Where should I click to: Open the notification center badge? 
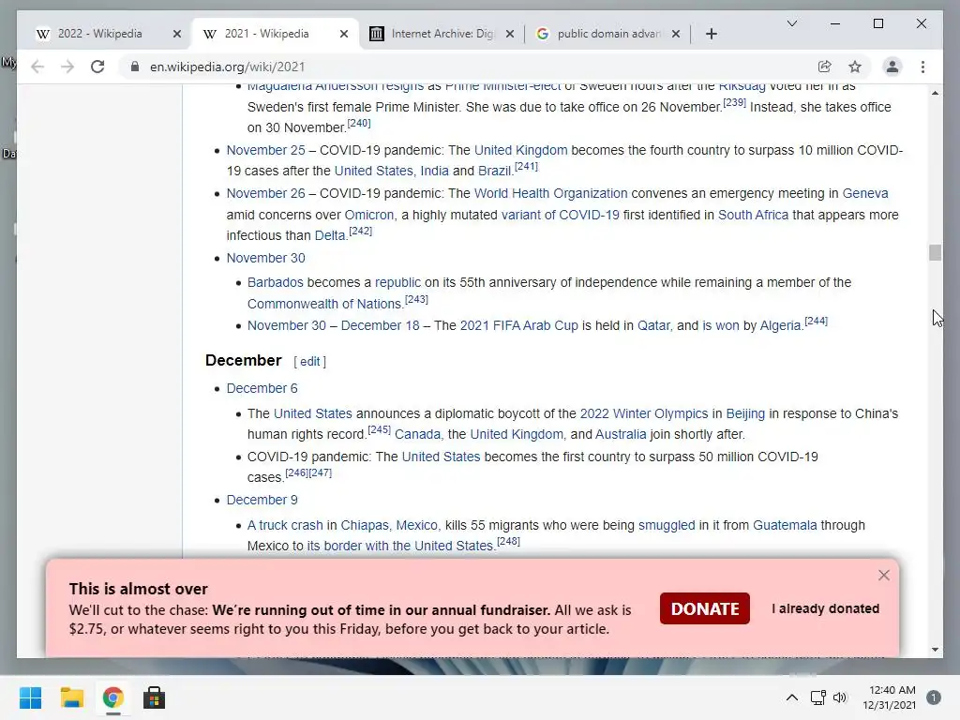(x=934, y=697)
